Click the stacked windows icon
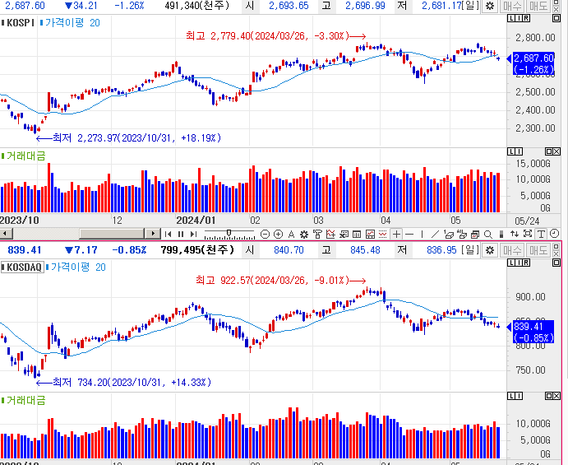568x465 pixels. [x=475, y=235]
